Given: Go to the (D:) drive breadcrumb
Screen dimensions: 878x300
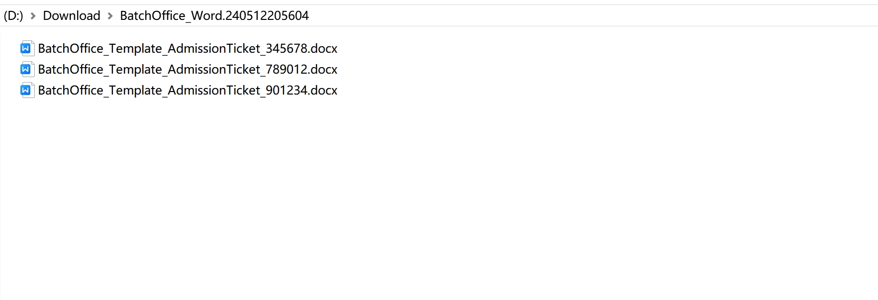Looking at the screenshot, I should tap(13, 16).
